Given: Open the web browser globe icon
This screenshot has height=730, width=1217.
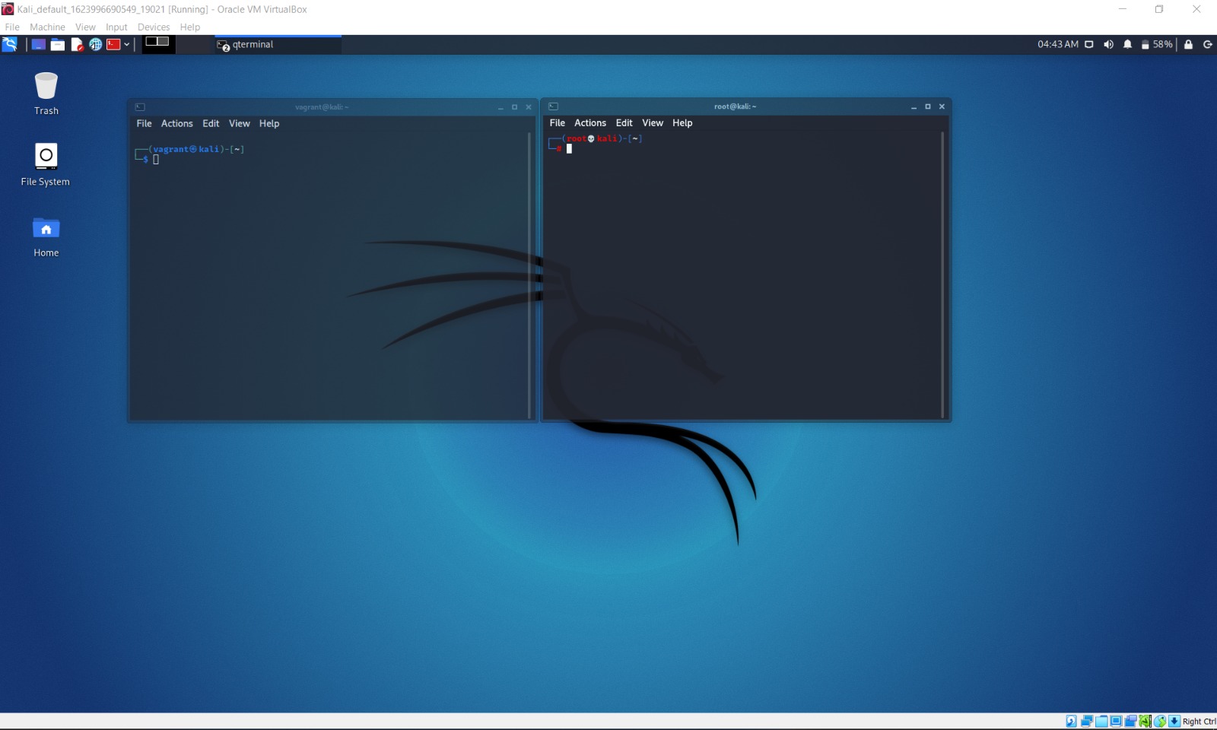Looking at the screenshot, I should (x=96, y=45).
